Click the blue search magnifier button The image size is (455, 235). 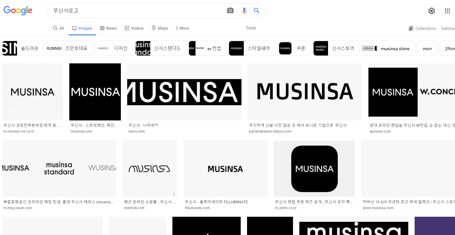coord(256,10)
